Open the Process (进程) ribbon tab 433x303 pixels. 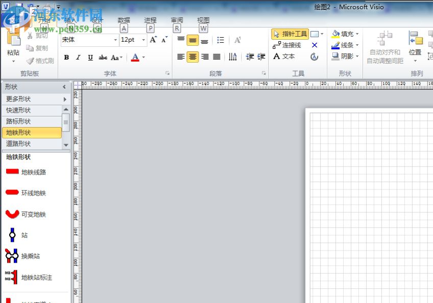pyautogui.click(x=150, y=20)
